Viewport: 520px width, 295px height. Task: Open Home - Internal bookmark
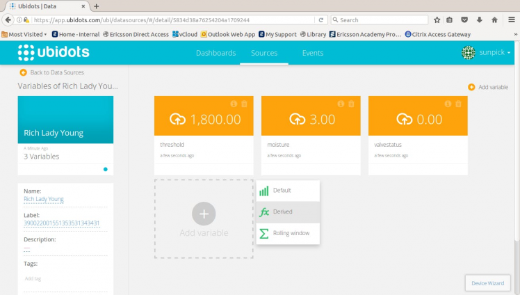click(76, 34)
